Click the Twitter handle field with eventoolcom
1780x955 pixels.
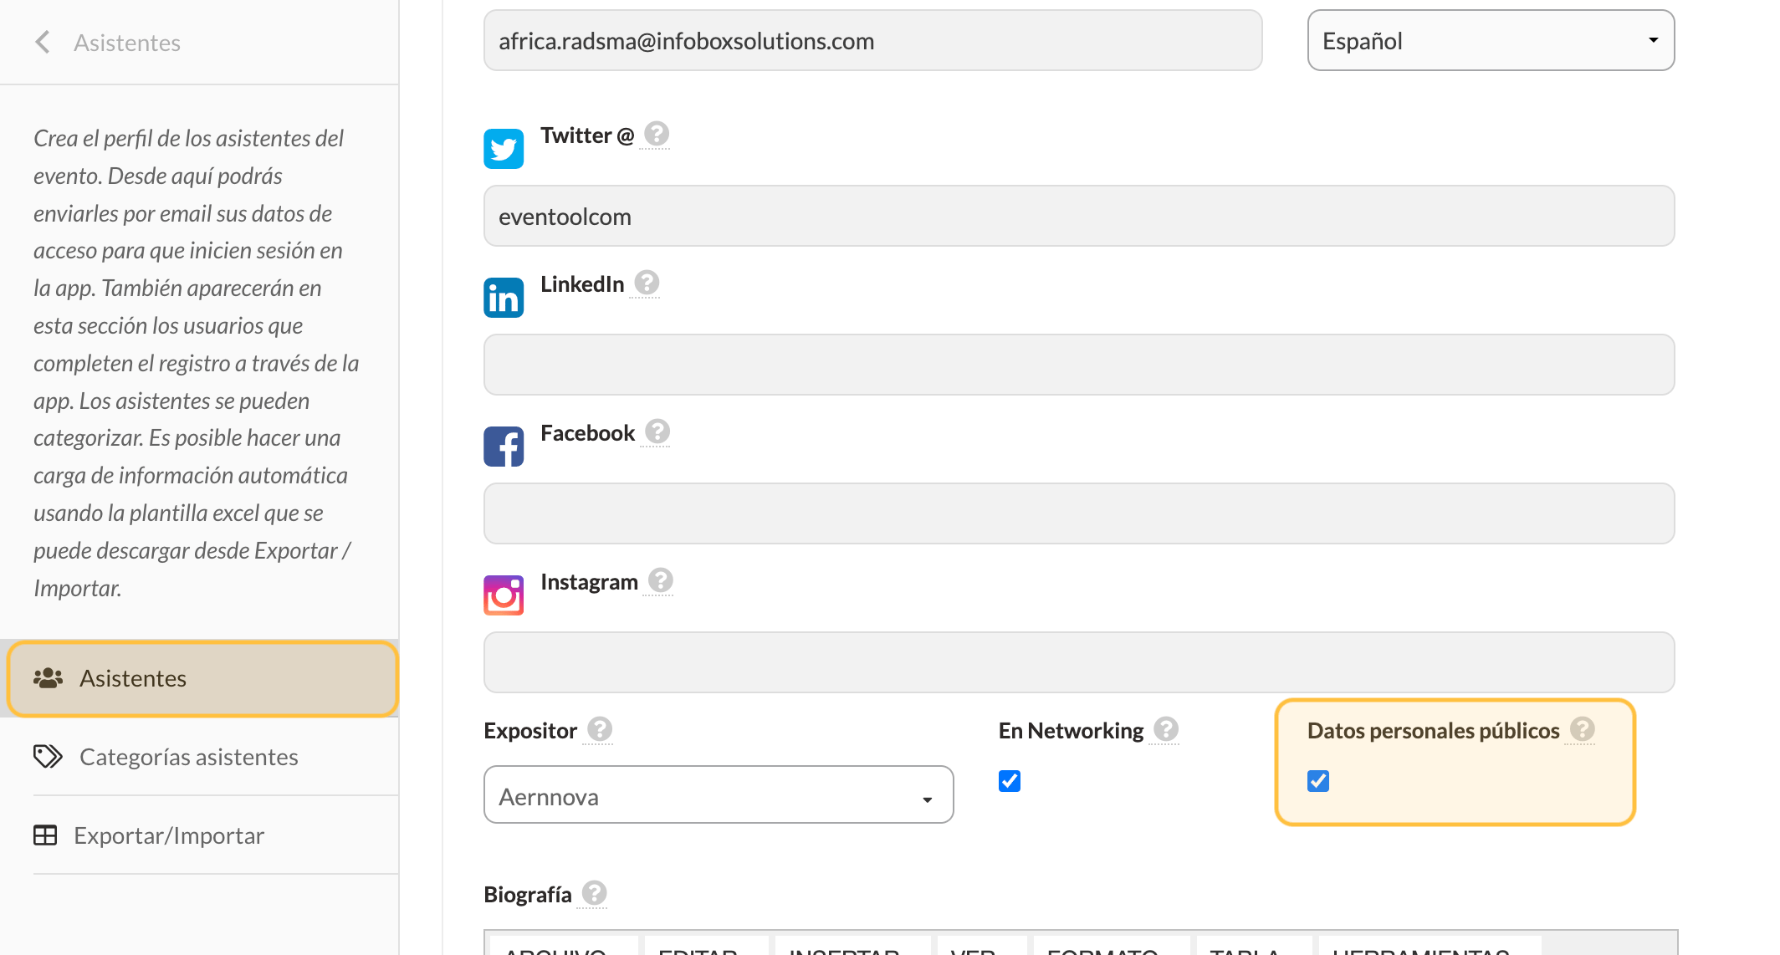[x=1079, y=216]
